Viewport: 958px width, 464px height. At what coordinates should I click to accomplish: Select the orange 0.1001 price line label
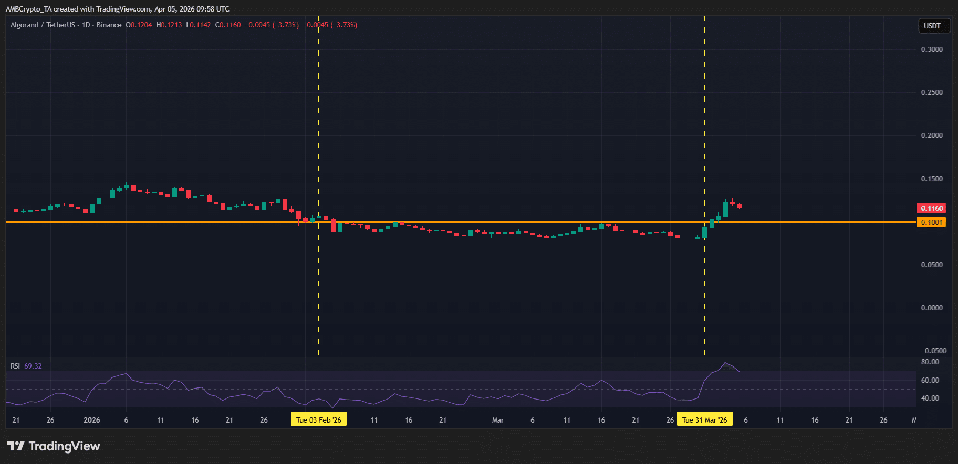931,222
